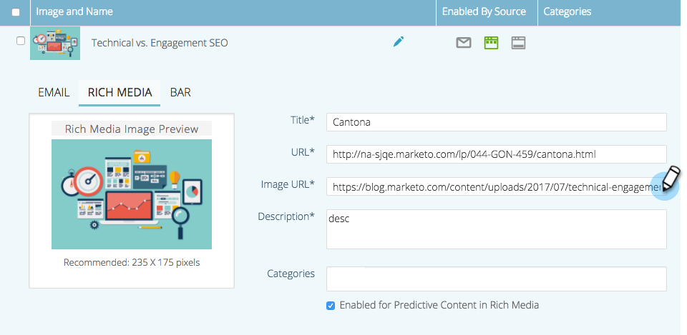Click the Title field containing Cantona
This screenshot has height=335, width=687.
496,122
